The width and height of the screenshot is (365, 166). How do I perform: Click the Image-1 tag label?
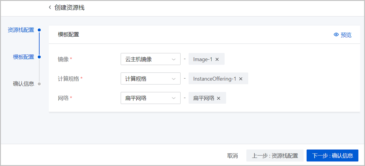tap(203, 59)
